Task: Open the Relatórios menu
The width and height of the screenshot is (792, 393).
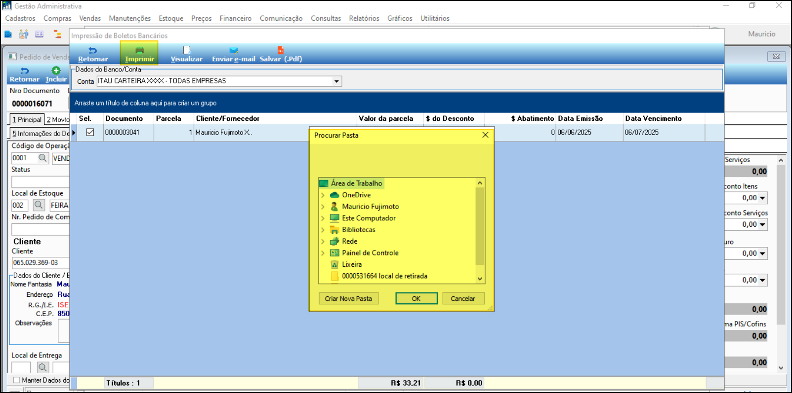Action: (364, 18)
